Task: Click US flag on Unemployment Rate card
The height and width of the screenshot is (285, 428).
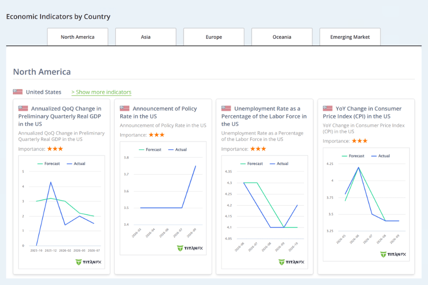Action: pyautogui.click(x=226, y=108)
